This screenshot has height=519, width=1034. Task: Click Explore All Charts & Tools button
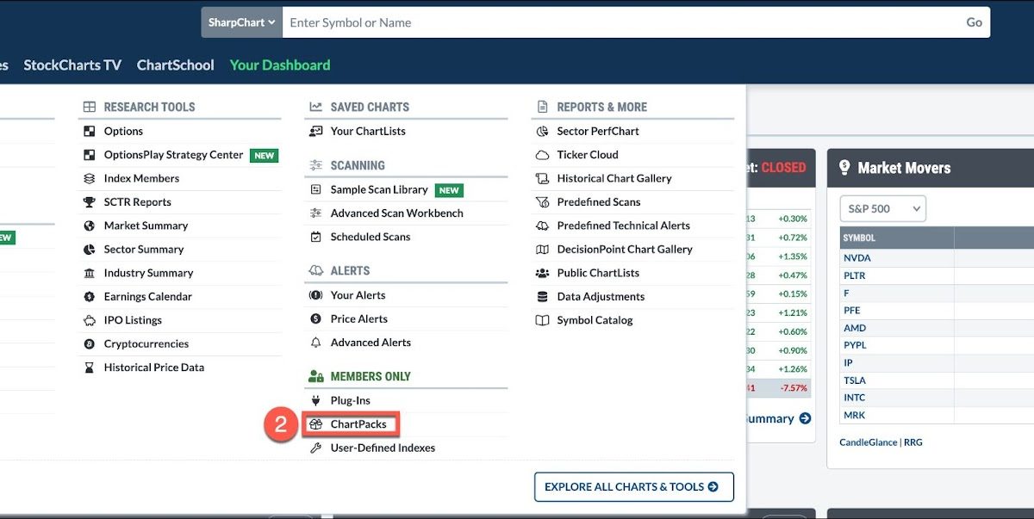click(x=634, y=486)
